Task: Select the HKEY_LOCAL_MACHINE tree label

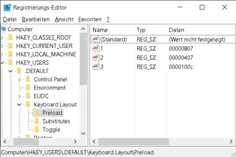Action: (x=46, y=54)
